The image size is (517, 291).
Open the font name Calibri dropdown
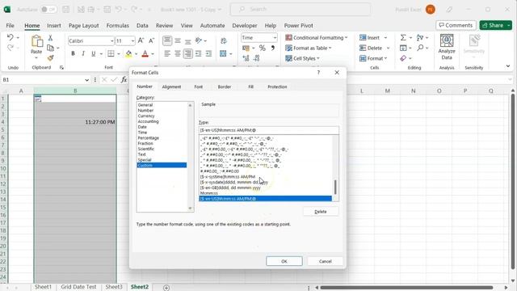(x=111, y=41)
